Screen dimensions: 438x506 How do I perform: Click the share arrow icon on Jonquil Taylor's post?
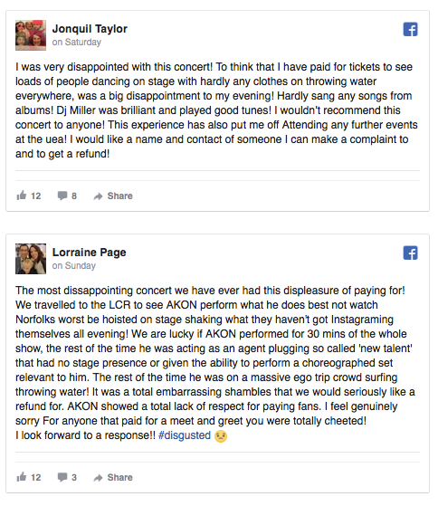(x=98, y=196)
